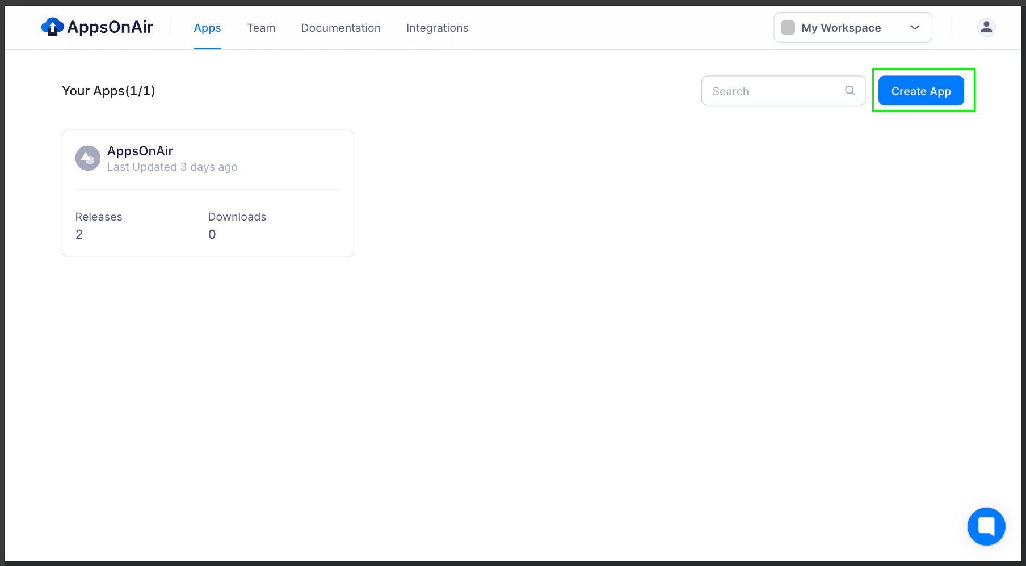This screenshot has width=1026, height=566.
Task: Click the workspace avatar square icon
Action: point(788,27)
